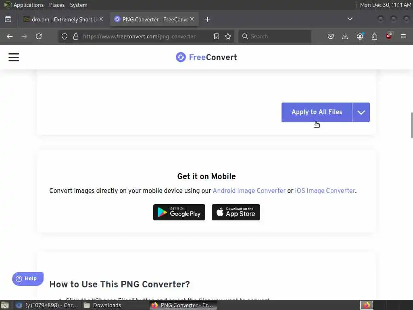Expand the list all tabs chevron
Image resolution: width=413 pixels, height=310 pixels.
click(x=350, y=19)
